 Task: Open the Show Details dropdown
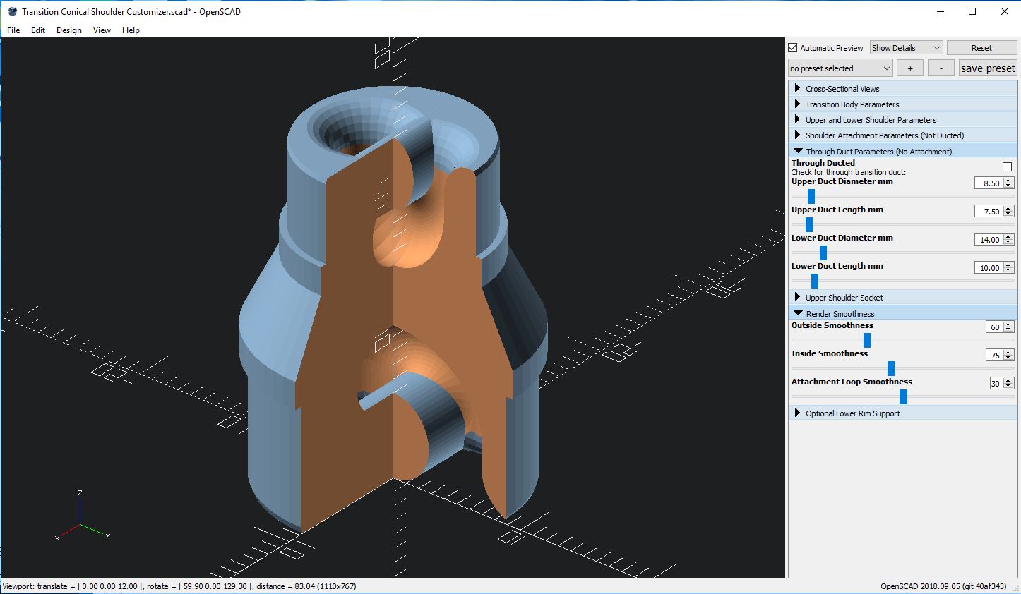pos(906,48)
